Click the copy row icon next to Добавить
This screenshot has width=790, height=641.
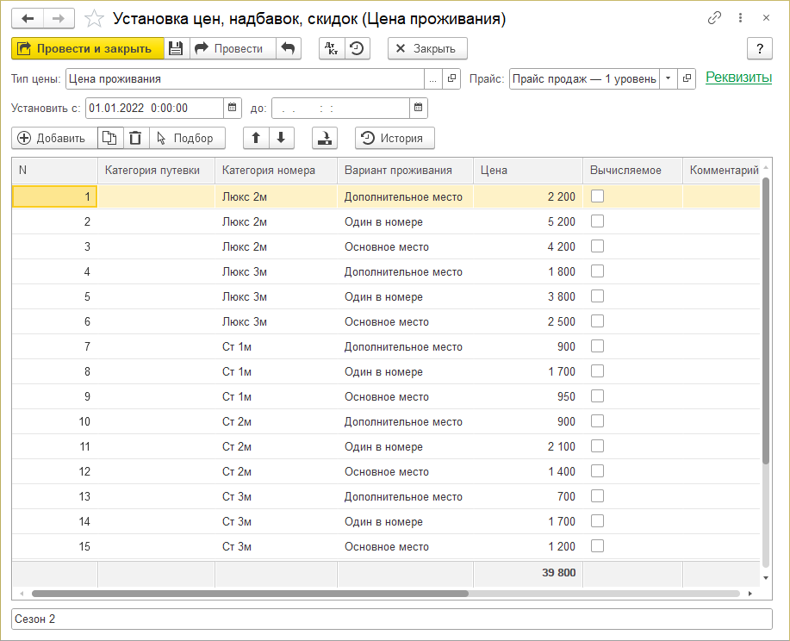pos(109,138)
